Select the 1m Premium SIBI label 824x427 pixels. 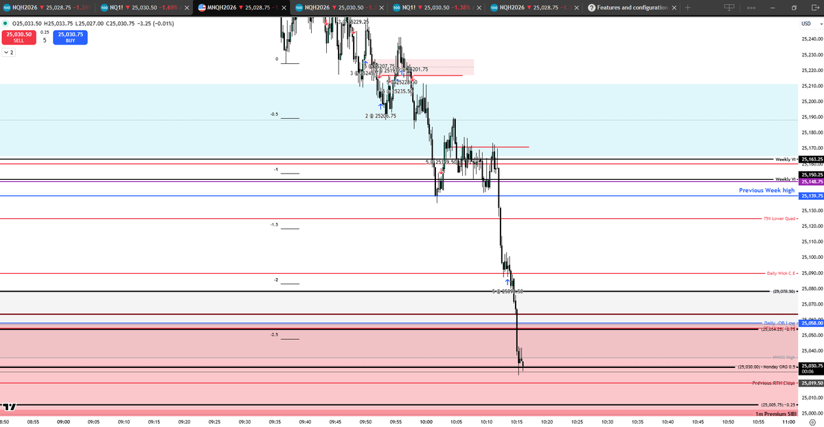775,414
